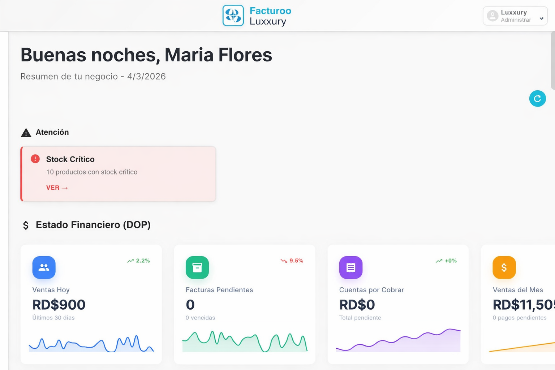The width and height of the screenshot is (555, 370).
Task: Click the Cuentas por Cobrar area chart
Action: [398, 340]
